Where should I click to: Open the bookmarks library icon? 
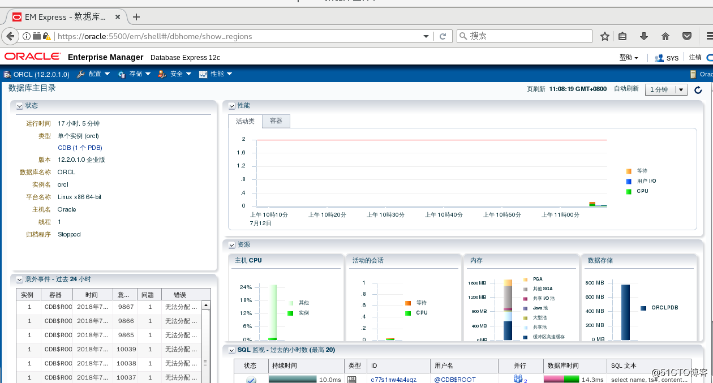[x=622, y=36]
